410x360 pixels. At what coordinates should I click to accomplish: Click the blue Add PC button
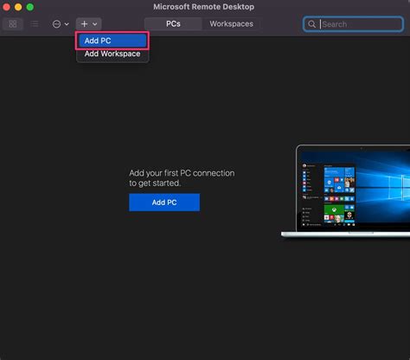click(164, 202)
